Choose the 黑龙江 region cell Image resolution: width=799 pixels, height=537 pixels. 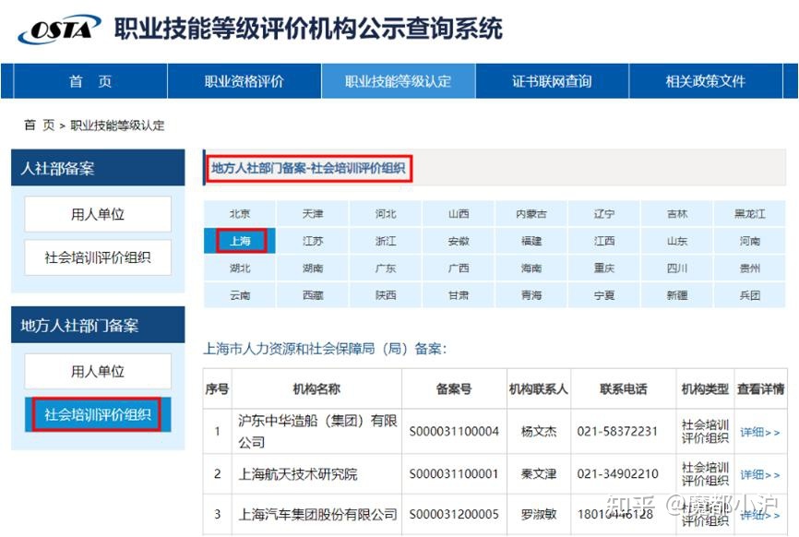pyautogui.click(x=749, y=214)
